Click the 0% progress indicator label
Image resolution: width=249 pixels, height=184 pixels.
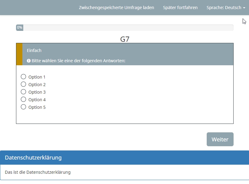pos(20,27)
